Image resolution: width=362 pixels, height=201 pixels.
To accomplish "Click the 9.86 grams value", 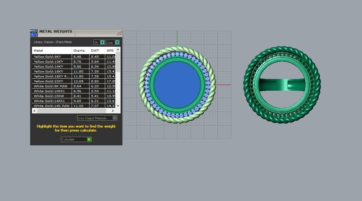I will pos(77,66).
